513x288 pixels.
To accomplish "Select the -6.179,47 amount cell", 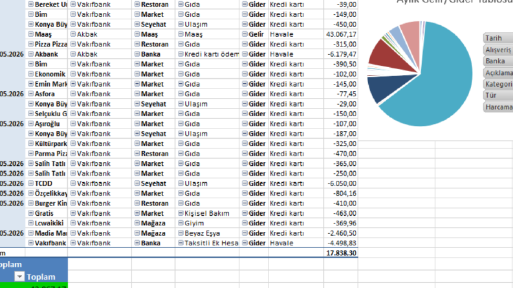I will tap(341, 54).
